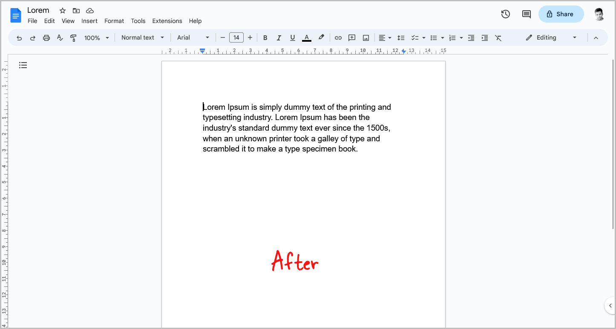Viewport: 616px width, 329px height.
Task: Open the Format menu
Action: pos(114,21)
